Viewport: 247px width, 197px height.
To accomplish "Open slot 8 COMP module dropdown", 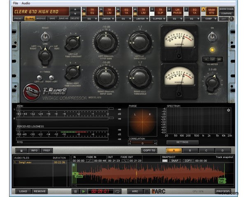I will (209, 19).
